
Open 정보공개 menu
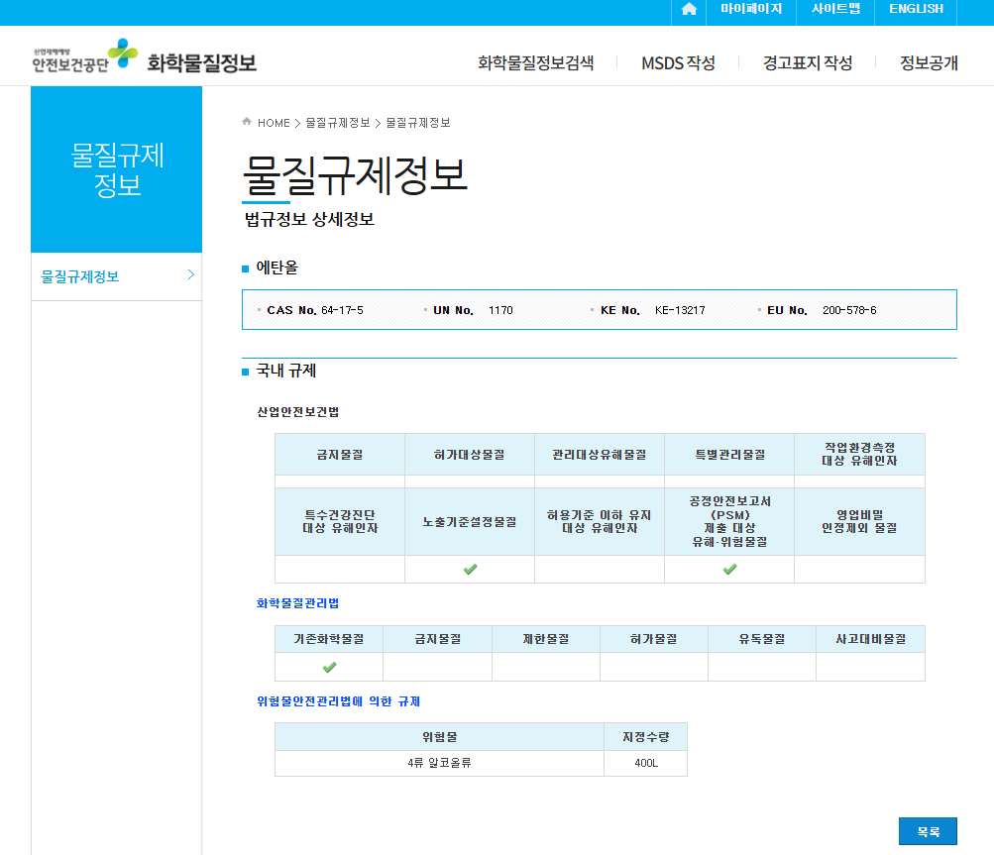click(x=930, y=62)
